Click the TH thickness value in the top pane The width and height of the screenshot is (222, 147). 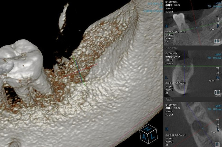(214, 6)
